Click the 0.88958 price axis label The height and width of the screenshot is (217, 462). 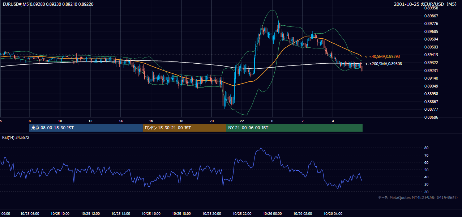click(431, 94)
